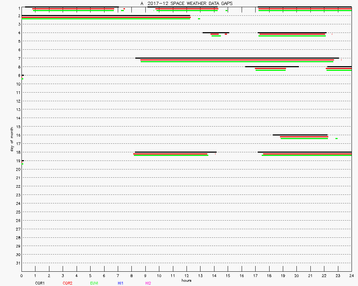Select the black bar on day 16
The height and width of the screenshot is (286, 358).
(x=300, y=135)
